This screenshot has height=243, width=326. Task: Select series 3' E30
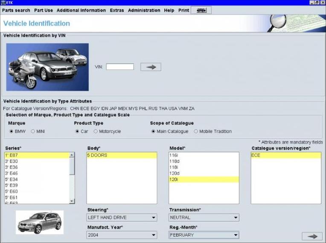(x=37, y=161)
